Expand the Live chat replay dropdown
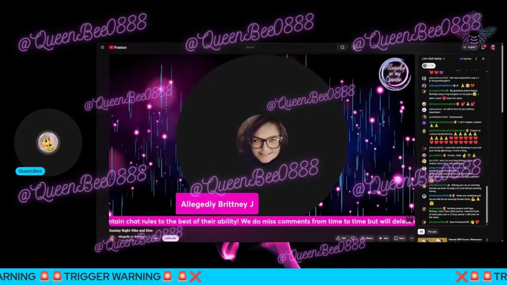Image resolution: width=507 pixels, height=285 pixels. pyautogui.click(x=433, y=59)
